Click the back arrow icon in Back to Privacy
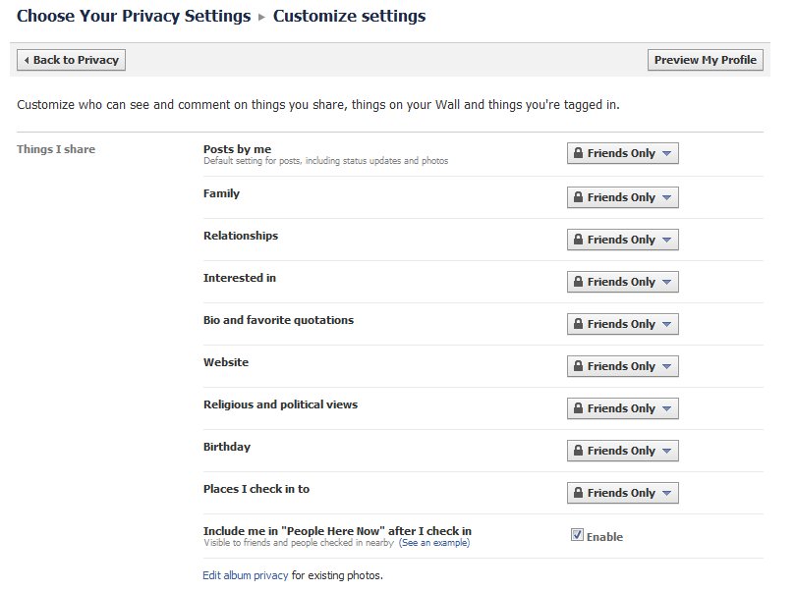 click(x=27, y=60)
